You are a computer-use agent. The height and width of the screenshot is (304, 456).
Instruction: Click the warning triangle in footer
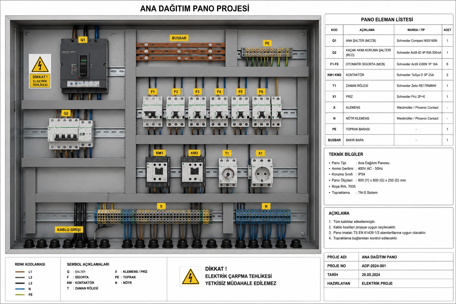190,276
